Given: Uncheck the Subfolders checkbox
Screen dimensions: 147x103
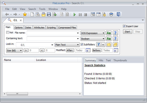Looking at the screenshot, I should pyautogui.click(x=82, y=44).
